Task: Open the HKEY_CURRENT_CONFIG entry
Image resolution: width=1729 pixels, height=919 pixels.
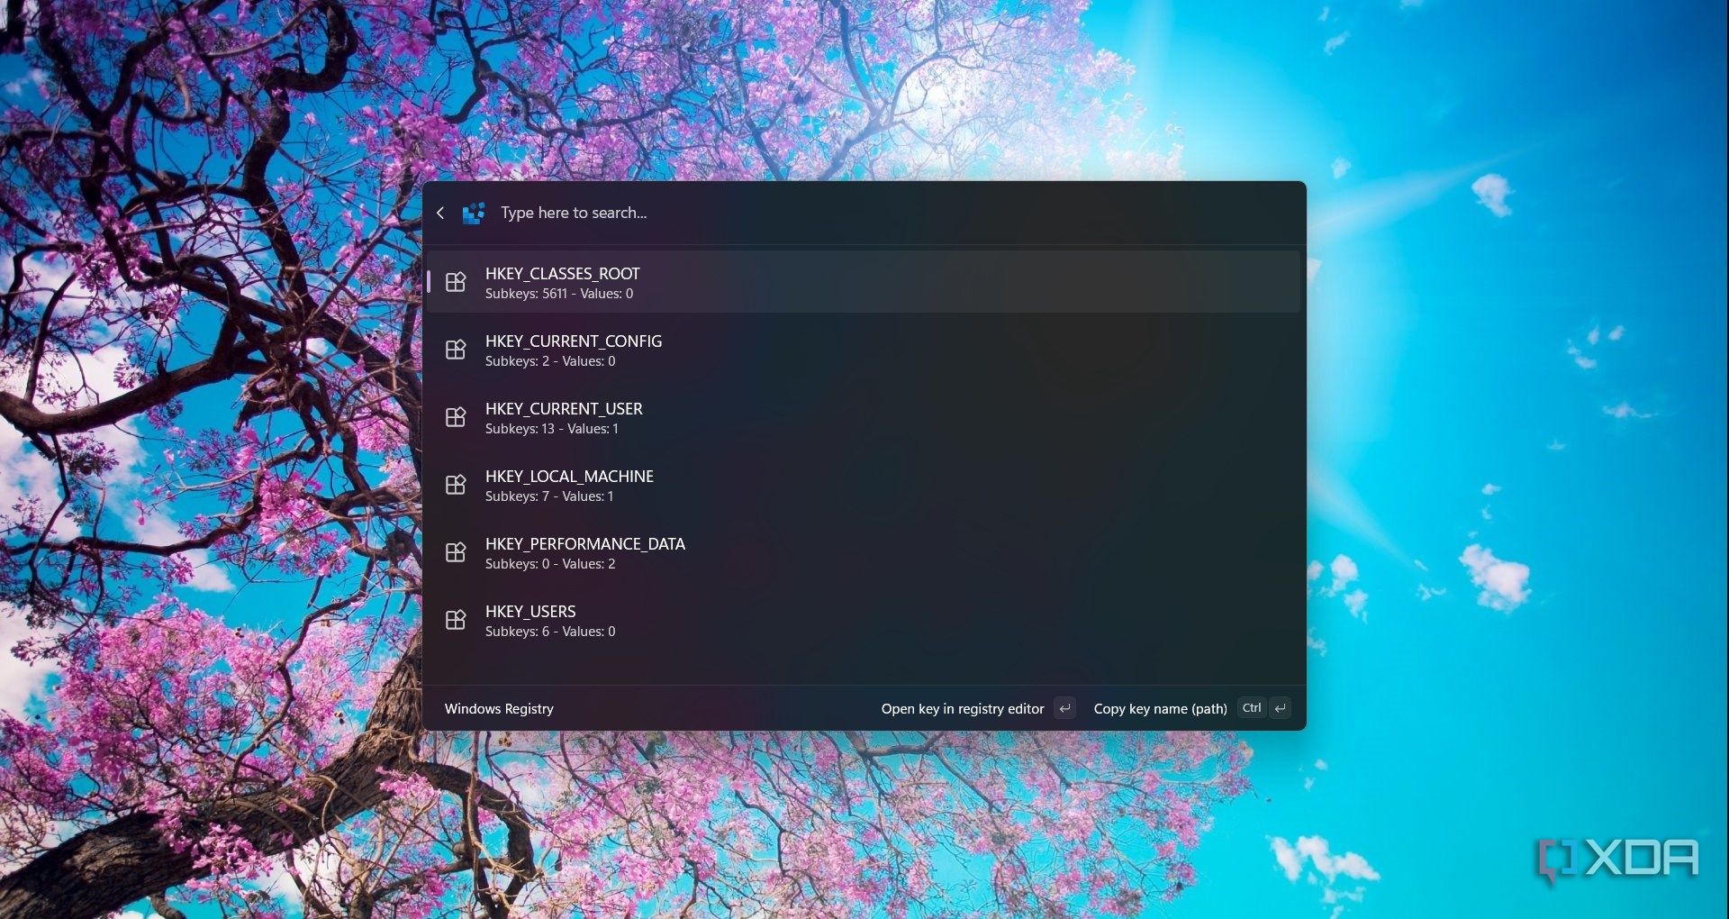Action: pyautogui.click(x=573, y=341)
